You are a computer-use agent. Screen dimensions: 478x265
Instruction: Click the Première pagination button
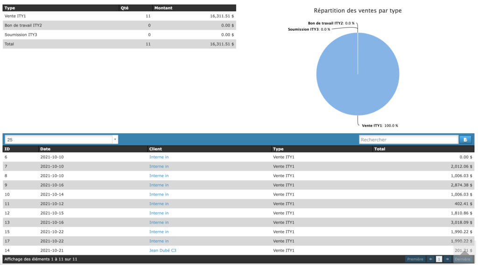[415, 259]
